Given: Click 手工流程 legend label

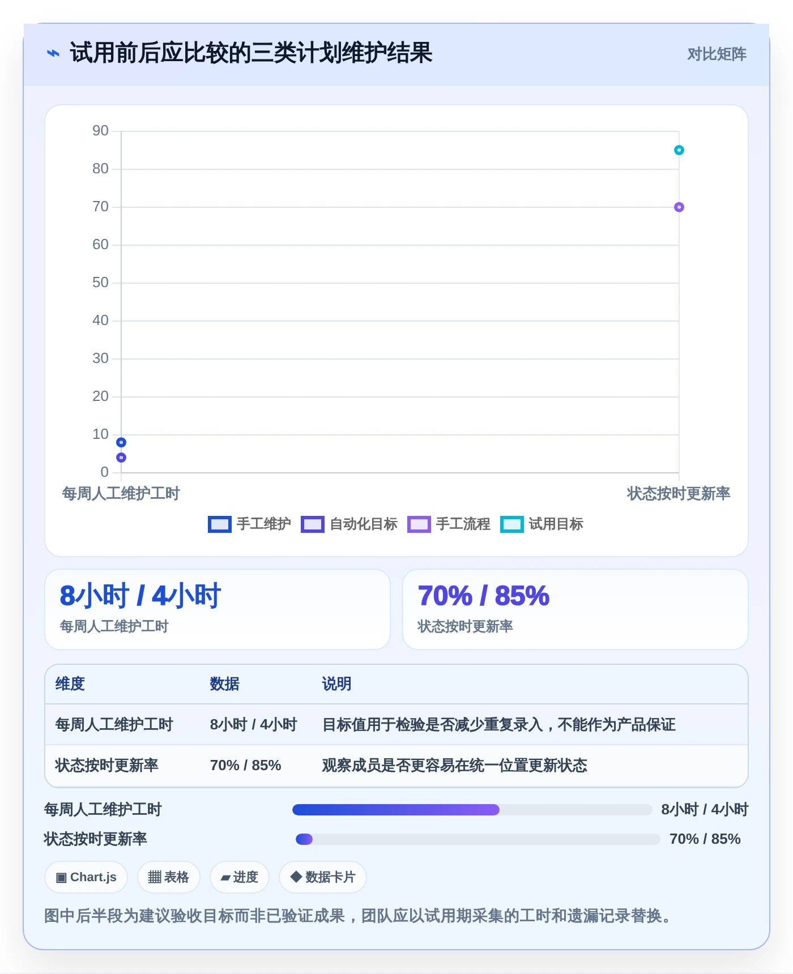Looking at the screenshot, I should 463,524.
